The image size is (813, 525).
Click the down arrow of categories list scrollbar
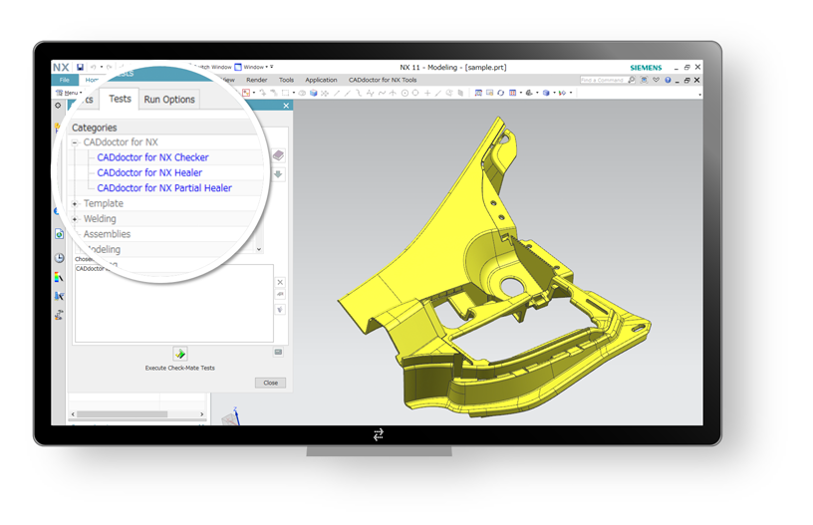tap(259, 249)
